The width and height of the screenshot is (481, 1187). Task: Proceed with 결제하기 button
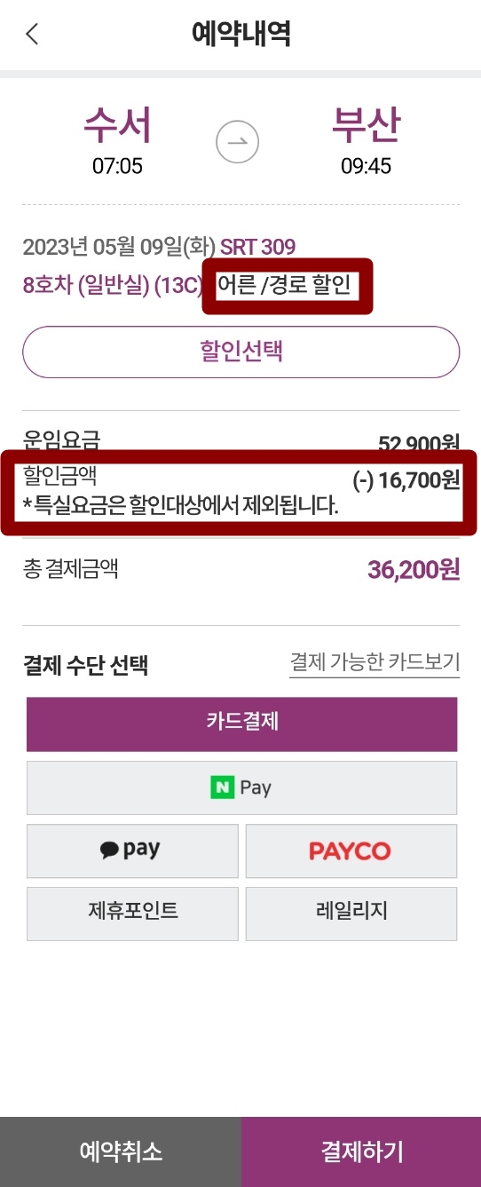click(x=361, y=1151)
